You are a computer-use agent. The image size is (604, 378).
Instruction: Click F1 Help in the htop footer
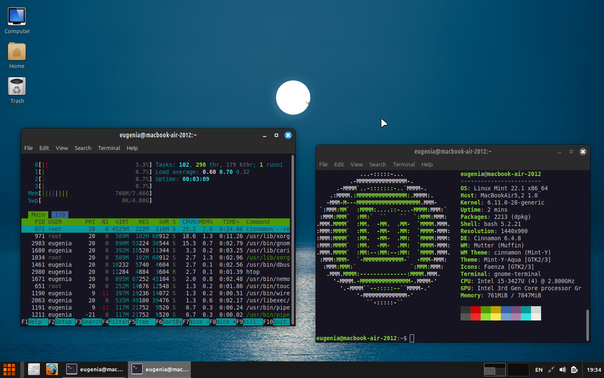[x=35, y=322]
